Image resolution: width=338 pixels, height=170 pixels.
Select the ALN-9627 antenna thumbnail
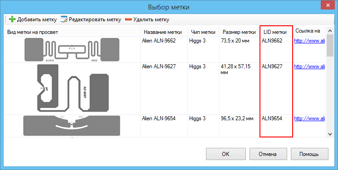pos(73,88)
